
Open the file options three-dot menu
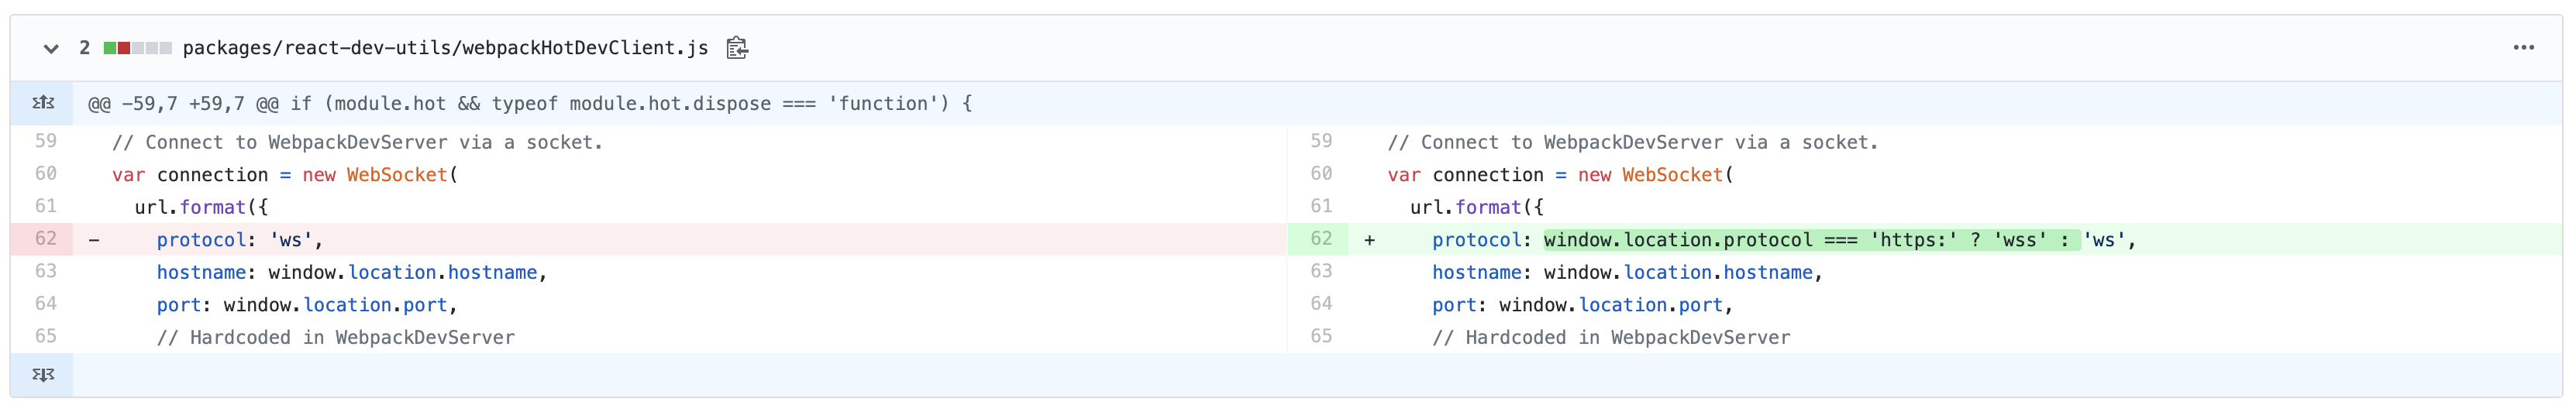pos(2523,48)
